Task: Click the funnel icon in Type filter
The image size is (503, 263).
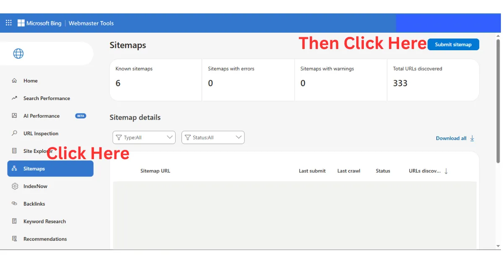Action: pyautogui.click(x=119, y=137)
